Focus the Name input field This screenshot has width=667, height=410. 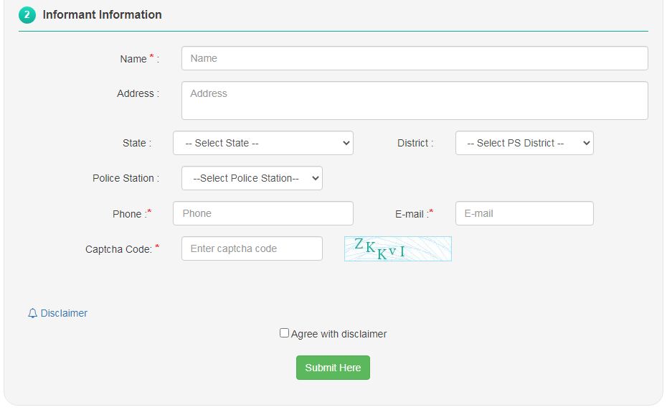[x=415, y=58]
